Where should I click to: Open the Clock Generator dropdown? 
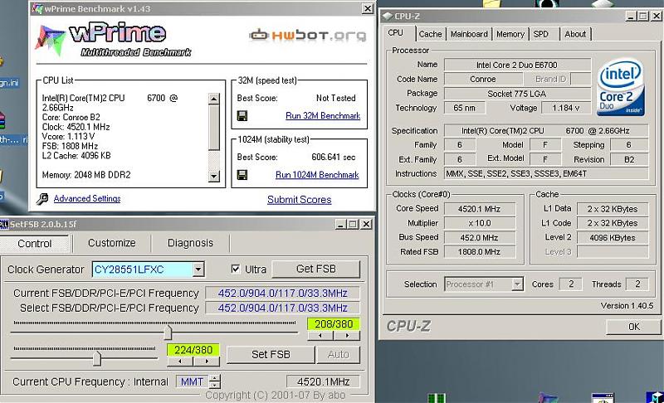point(198,269)
